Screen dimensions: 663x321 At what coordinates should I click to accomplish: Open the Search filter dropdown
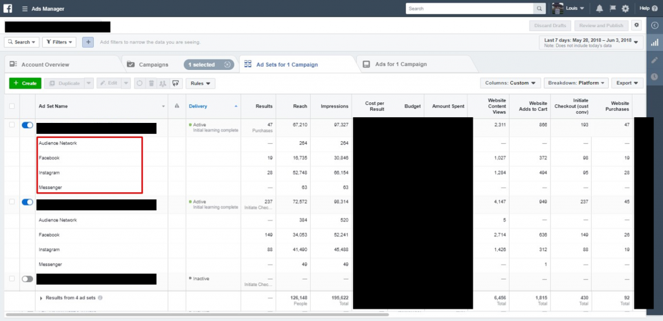(21, 42)
